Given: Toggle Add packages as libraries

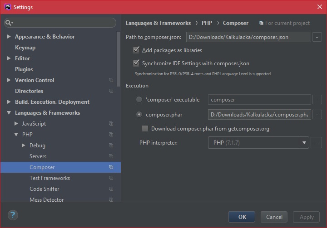Looking at the screenshot, I should pos(136,50).
